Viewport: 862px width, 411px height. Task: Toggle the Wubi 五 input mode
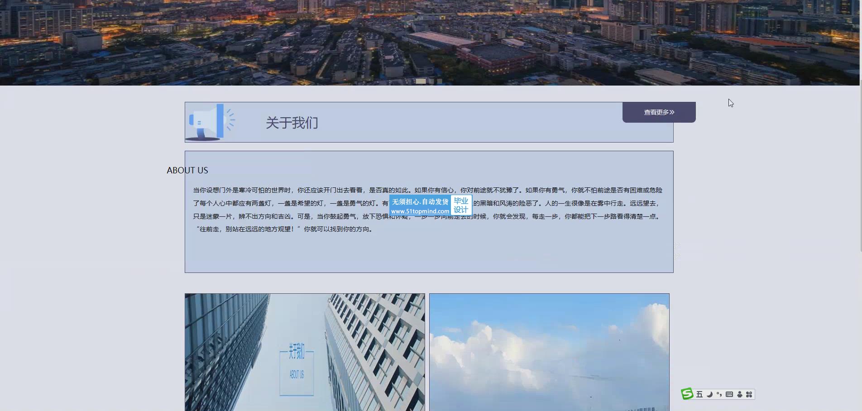[699, 394]
